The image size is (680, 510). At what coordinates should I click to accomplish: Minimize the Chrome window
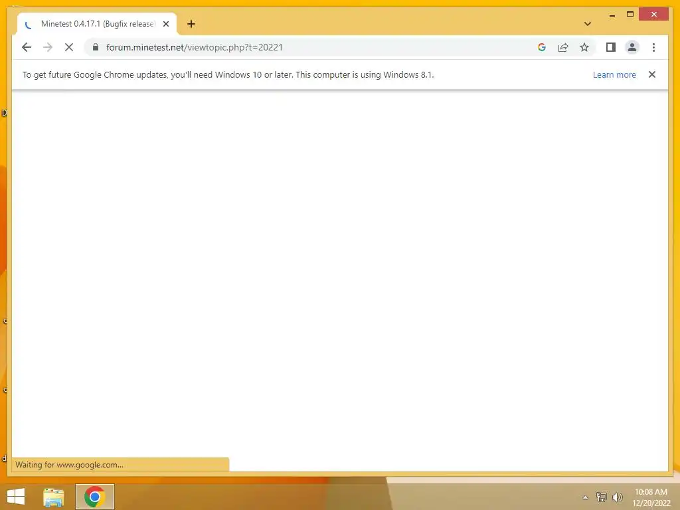[612, 15]
